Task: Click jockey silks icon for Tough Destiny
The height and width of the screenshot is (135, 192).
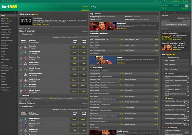Action: coord(26,52)
